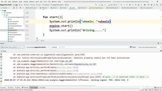
Task: Toggle the Regex checkbox
Action: 131,47
